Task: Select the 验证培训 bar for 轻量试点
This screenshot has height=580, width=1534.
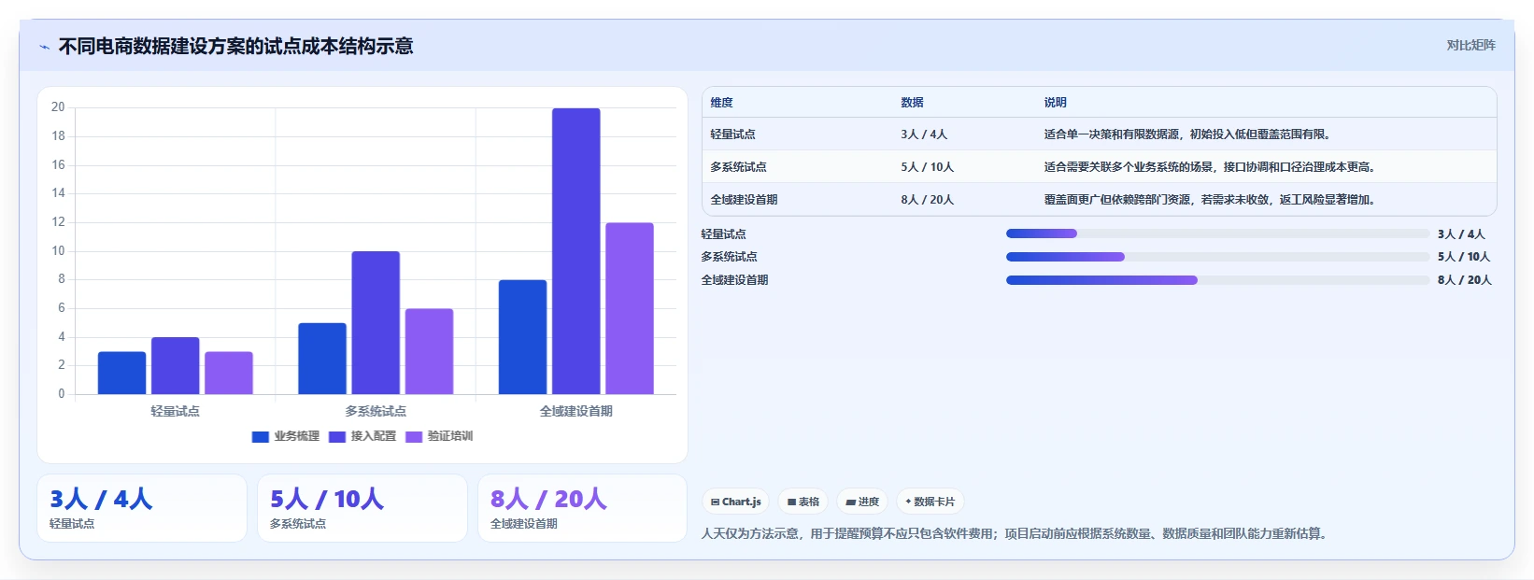Action: 229,373
